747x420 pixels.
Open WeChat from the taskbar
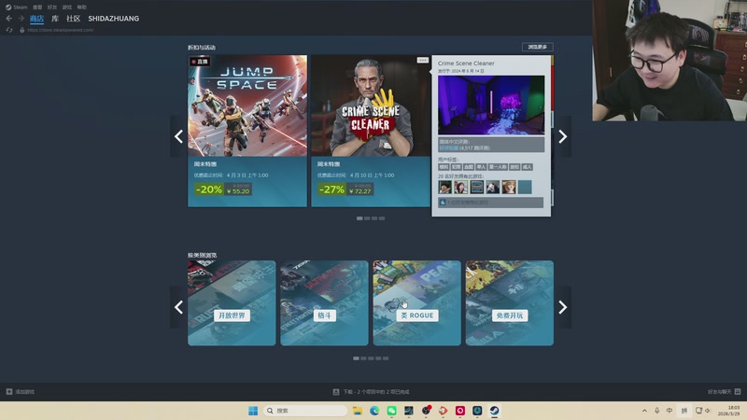tap(391, 411)
